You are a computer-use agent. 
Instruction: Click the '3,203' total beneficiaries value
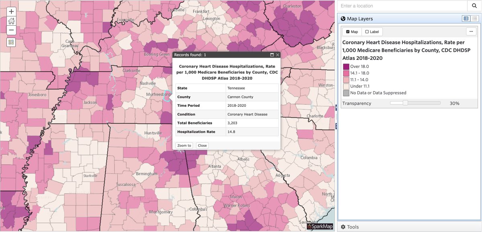tap(252, 123)
